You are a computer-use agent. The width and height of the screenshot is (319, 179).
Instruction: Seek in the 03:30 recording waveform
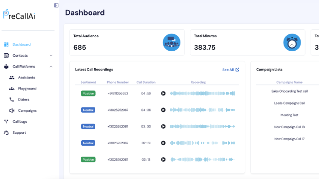pos(203,126)
